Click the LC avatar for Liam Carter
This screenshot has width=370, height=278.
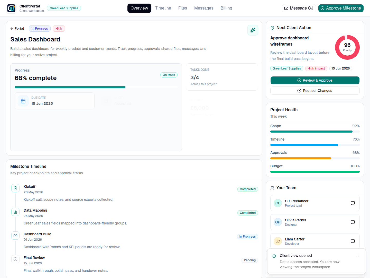278,241
